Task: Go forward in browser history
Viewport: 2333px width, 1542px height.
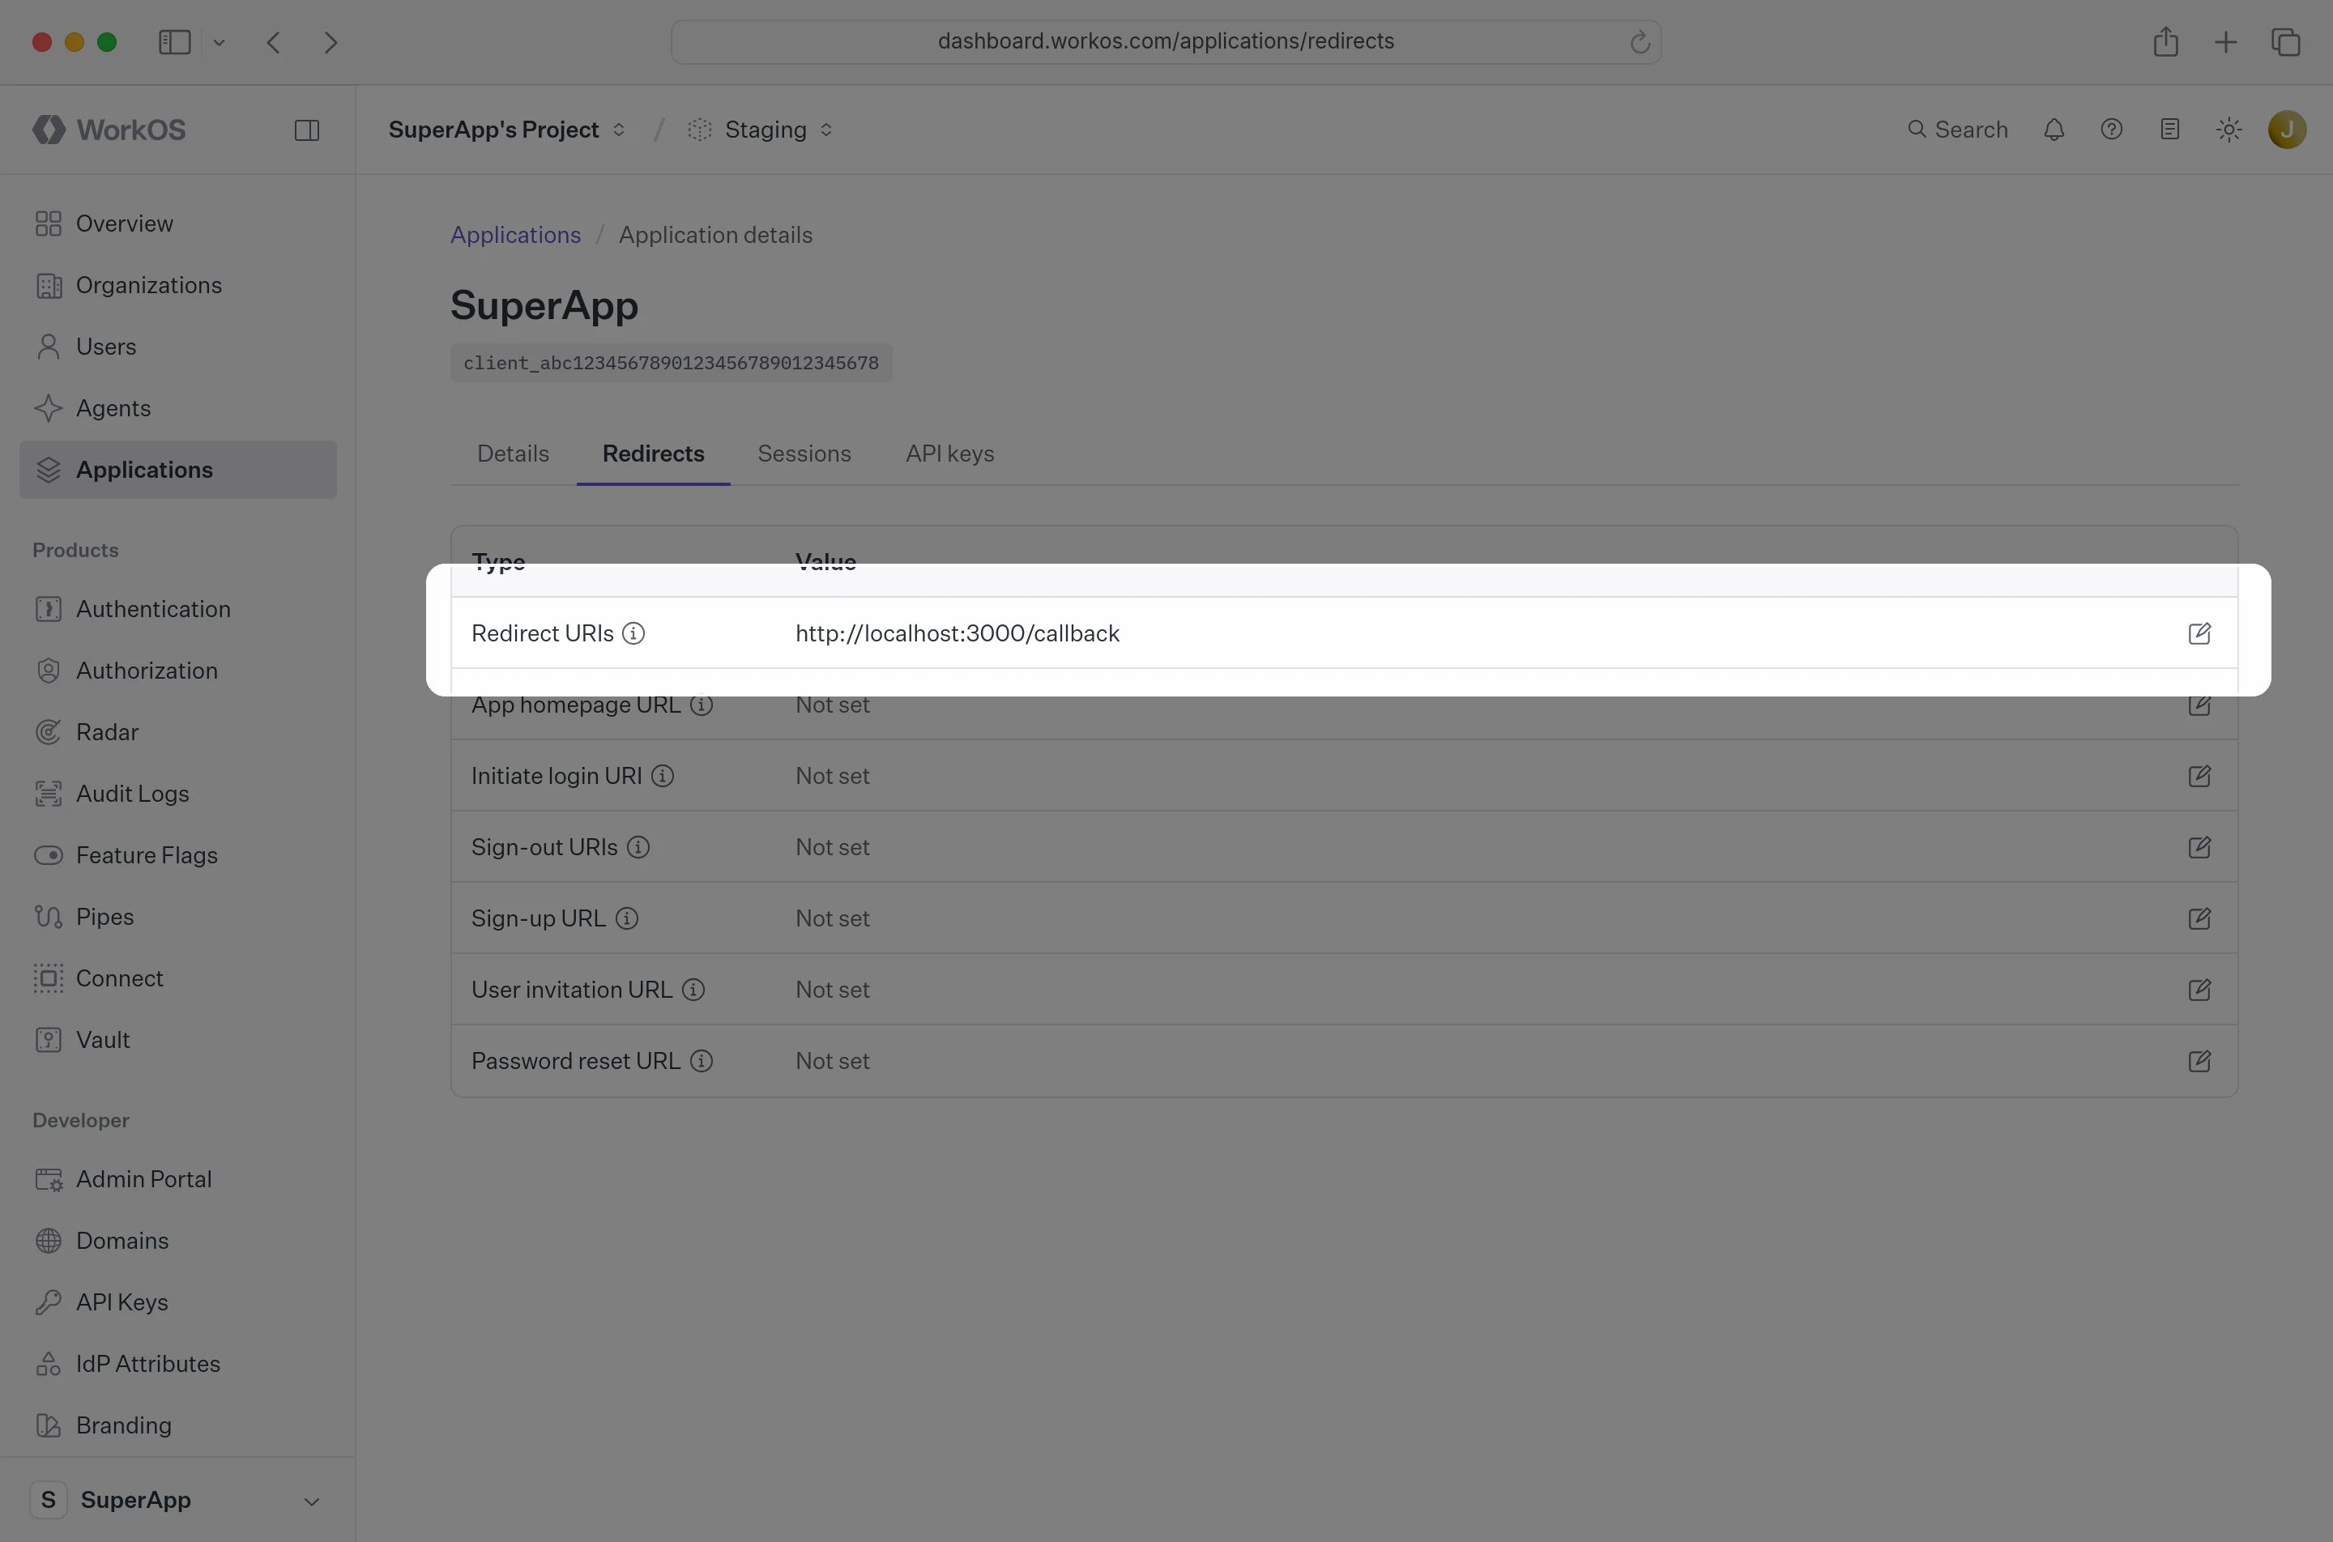Action: pyautogui.click(x=331, y=42)
